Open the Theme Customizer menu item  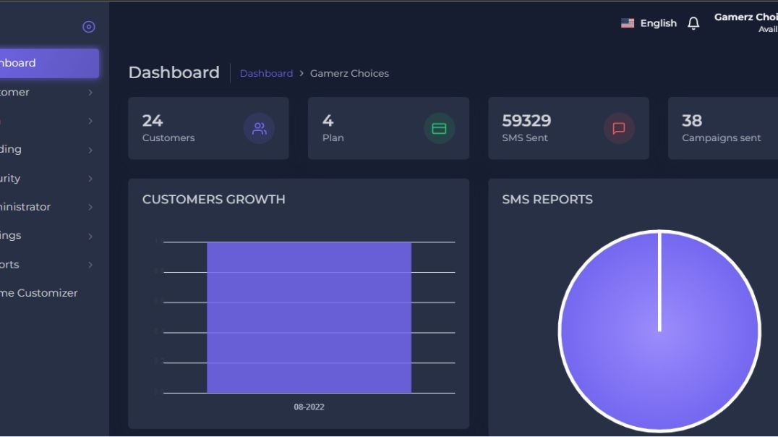pos(40,293)
